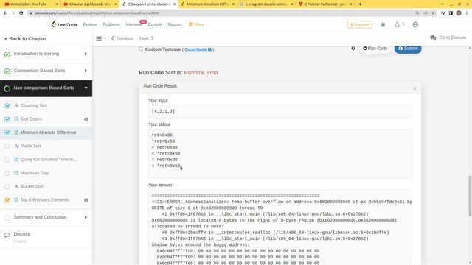The height and width of the screenshot is (265, 472).
Task: Open the Chrome three-dot menu
Action: pyautogui.click(x=467, y=13)
